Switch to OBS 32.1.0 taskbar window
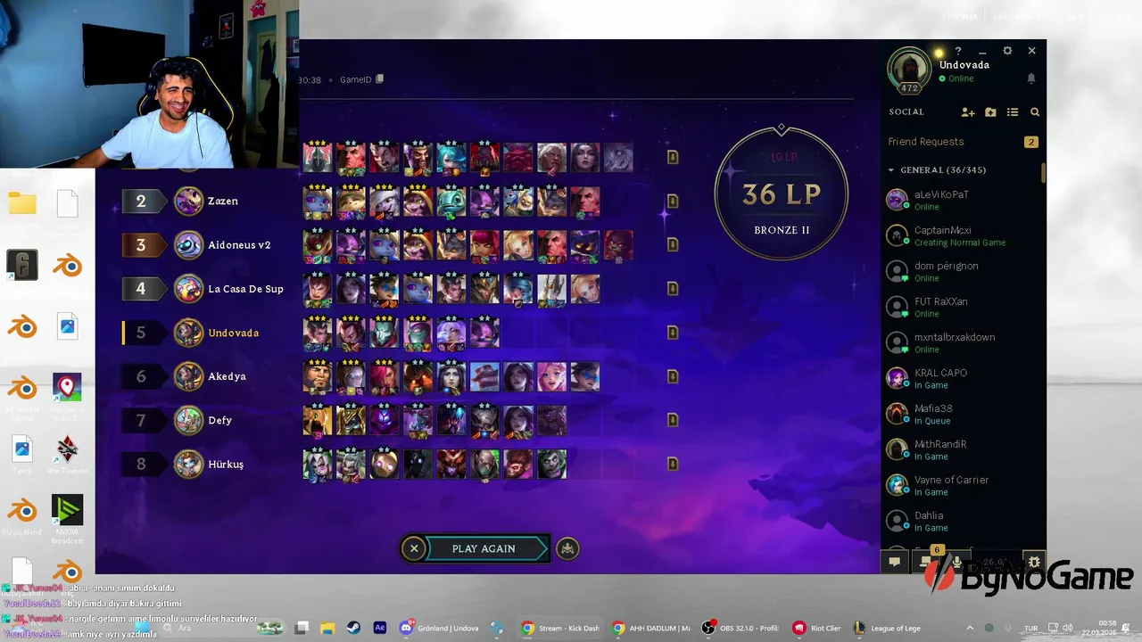Image resolution: width=1142 pixels, height=642 pixels. click(741, 628)
